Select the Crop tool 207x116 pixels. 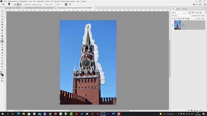(2, 22)
